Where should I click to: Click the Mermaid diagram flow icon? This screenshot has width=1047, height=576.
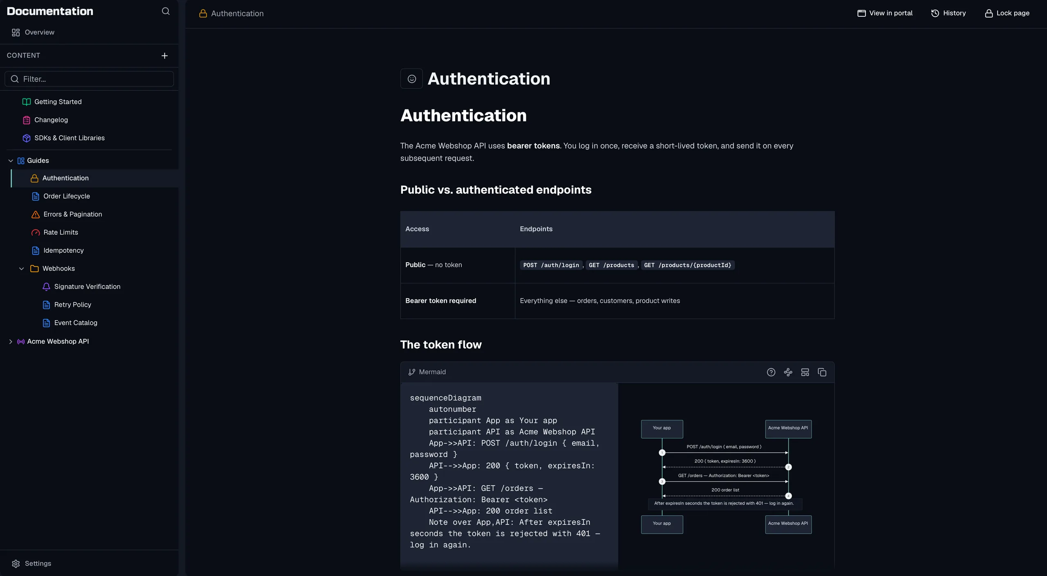[788, 372]
